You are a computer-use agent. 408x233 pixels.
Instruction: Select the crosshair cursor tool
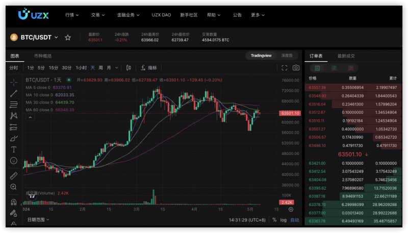(x=14, y=82)
